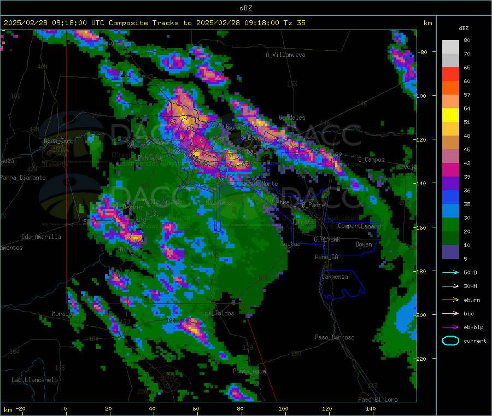The height and width of the screenshot is (416, 492).
Task: Click the '-220' km tick on right axis
Action: [x=421, y=359]
